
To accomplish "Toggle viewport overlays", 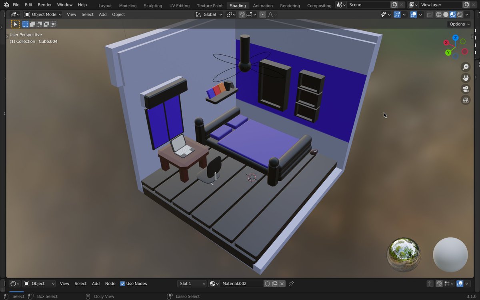I will coord(414,14).
